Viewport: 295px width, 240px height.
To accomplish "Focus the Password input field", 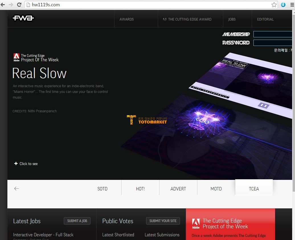I will [x=273, y=43].
